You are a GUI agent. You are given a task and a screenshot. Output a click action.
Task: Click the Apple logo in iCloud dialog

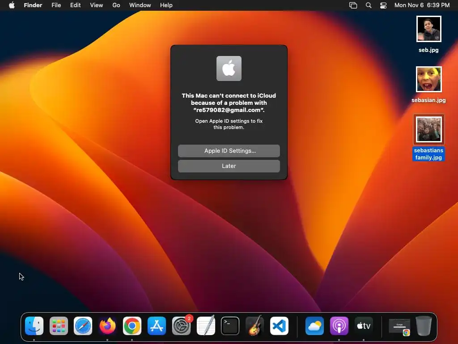point(229,69)
